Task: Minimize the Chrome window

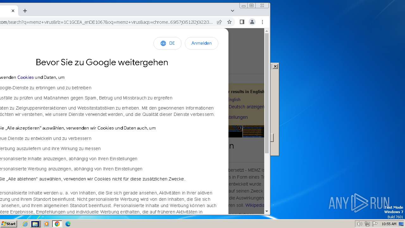Action: 244,5
